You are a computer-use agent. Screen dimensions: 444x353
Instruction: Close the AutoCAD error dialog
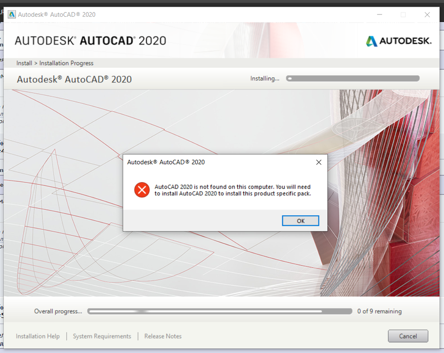click(x=319, y=162)
